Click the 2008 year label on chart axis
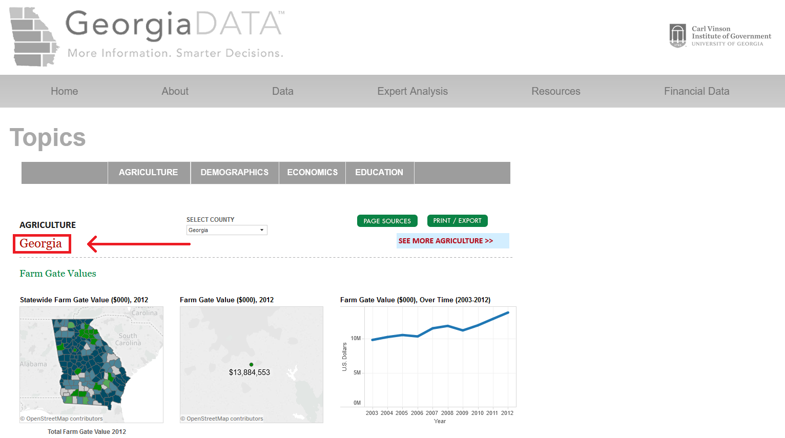The width and height of the screenshot is (785, 438). coord(447,413)
